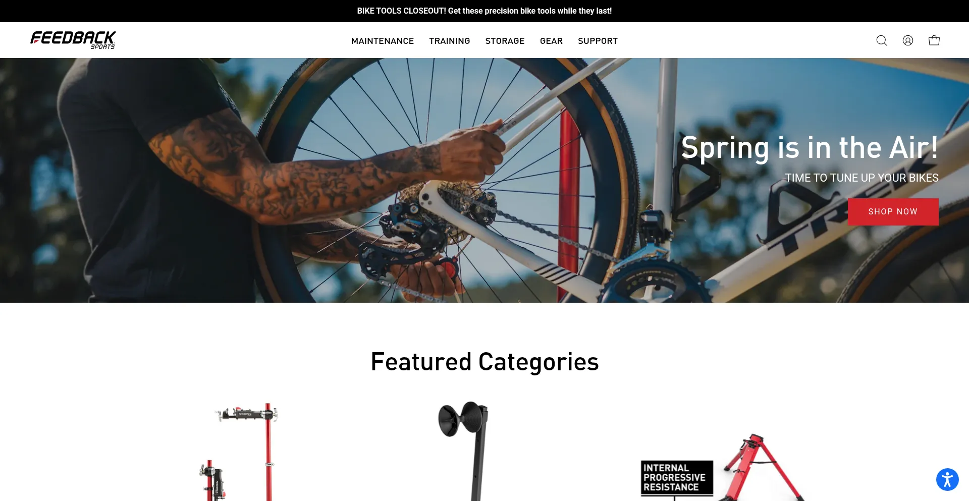The image size is (969, 501).
Task: Open the search magnifier icon
Action: point(881,40)
